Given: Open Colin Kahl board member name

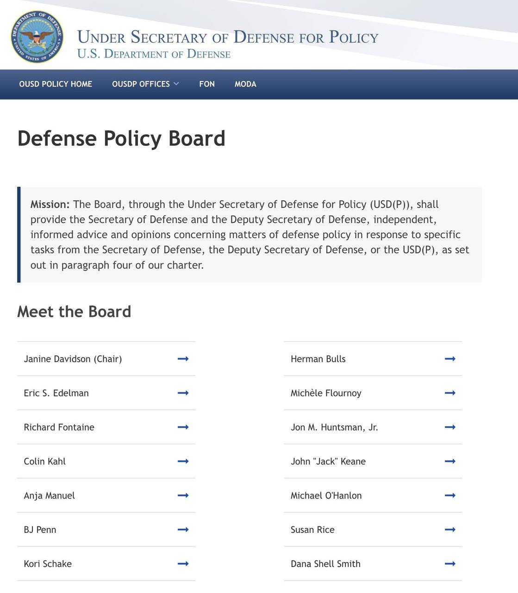Looking at the screenshot, I should click(44, 461).
